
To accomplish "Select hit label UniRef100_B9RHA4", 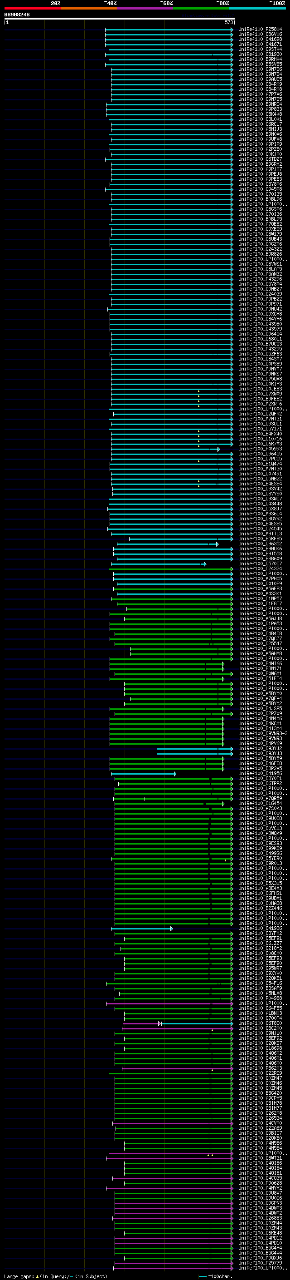I will tap(260, 59).
